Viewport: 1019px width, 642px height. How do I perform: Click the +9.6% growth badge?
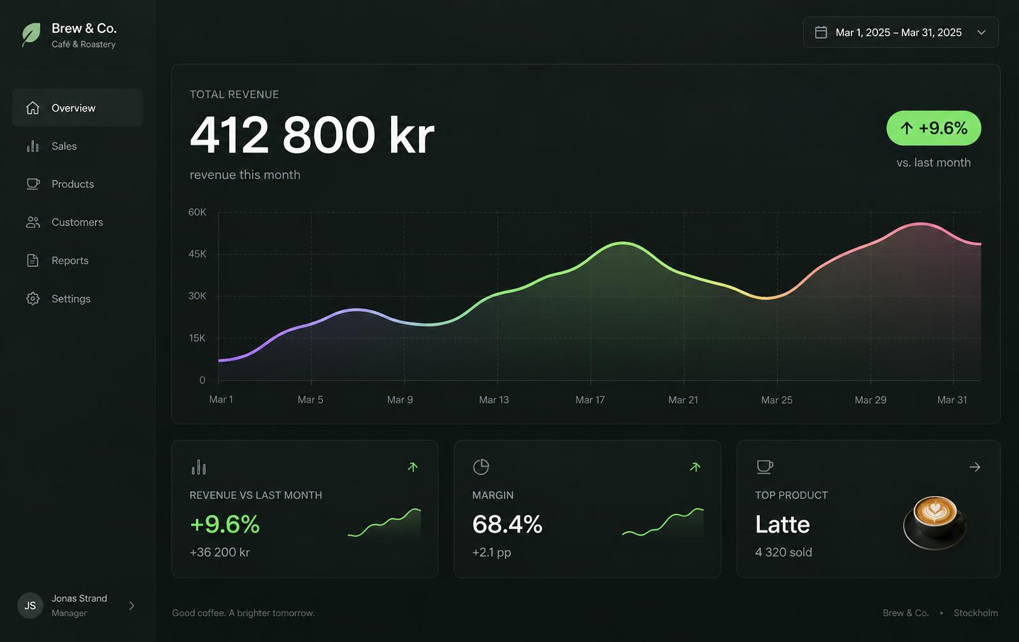tap(934, 128)
